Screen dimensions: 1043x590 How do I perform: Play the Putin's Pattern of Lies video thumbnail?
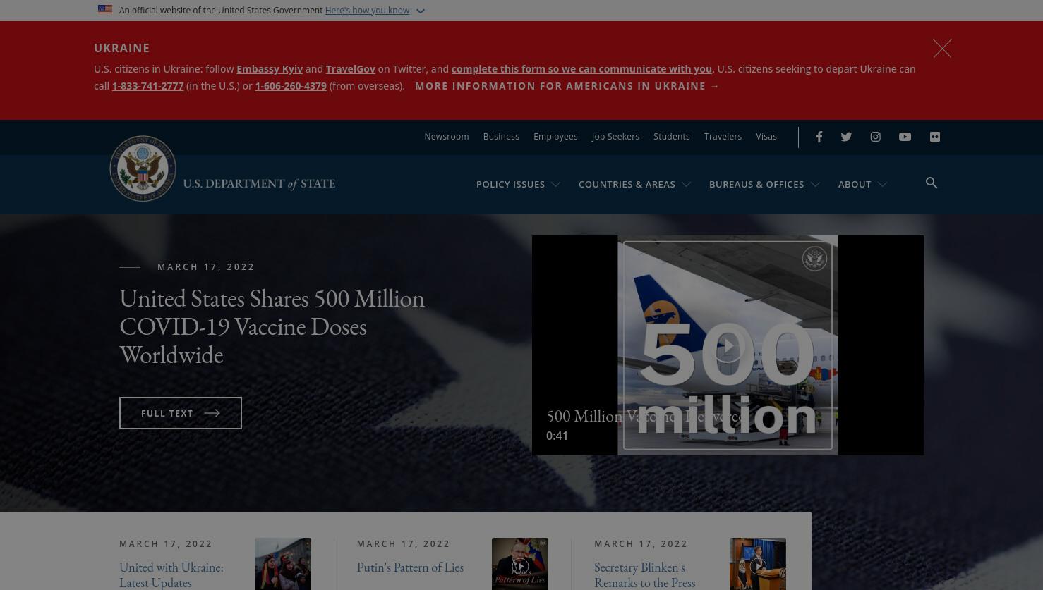520,566
